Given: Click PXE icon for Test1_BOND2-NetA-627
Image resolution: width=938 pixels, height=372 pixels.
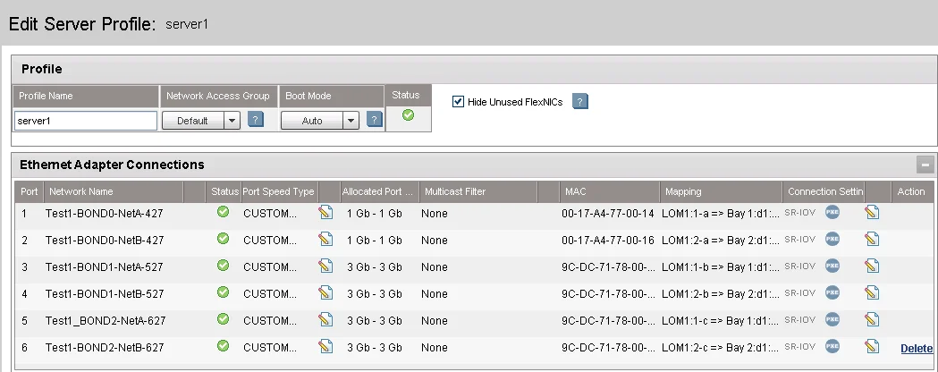Looking at the screenshot, I should pos(832,320).
